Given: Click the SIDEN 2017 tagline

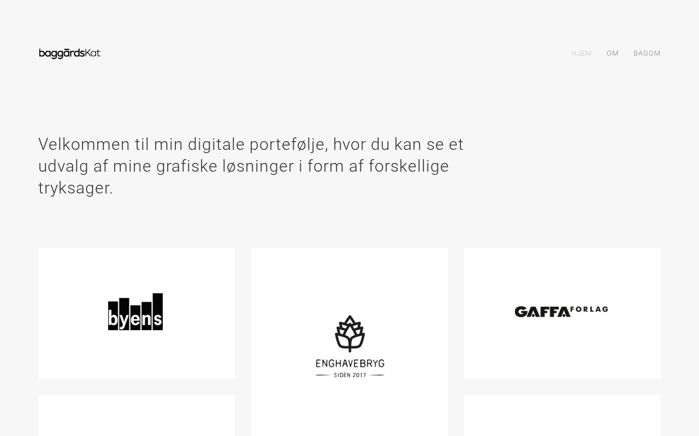Looking at the screenshot, I should [x=349, y=375].
